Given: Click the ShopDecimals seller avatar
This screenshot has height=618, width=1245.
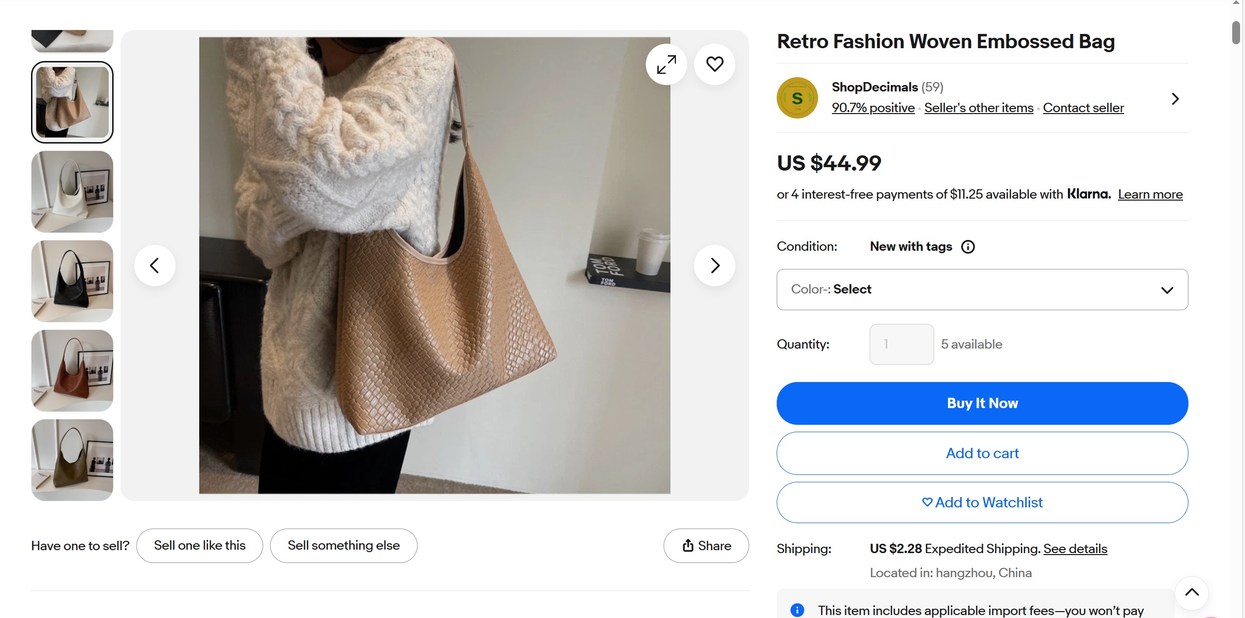Looking at the screenshot, I should point(797,98).
